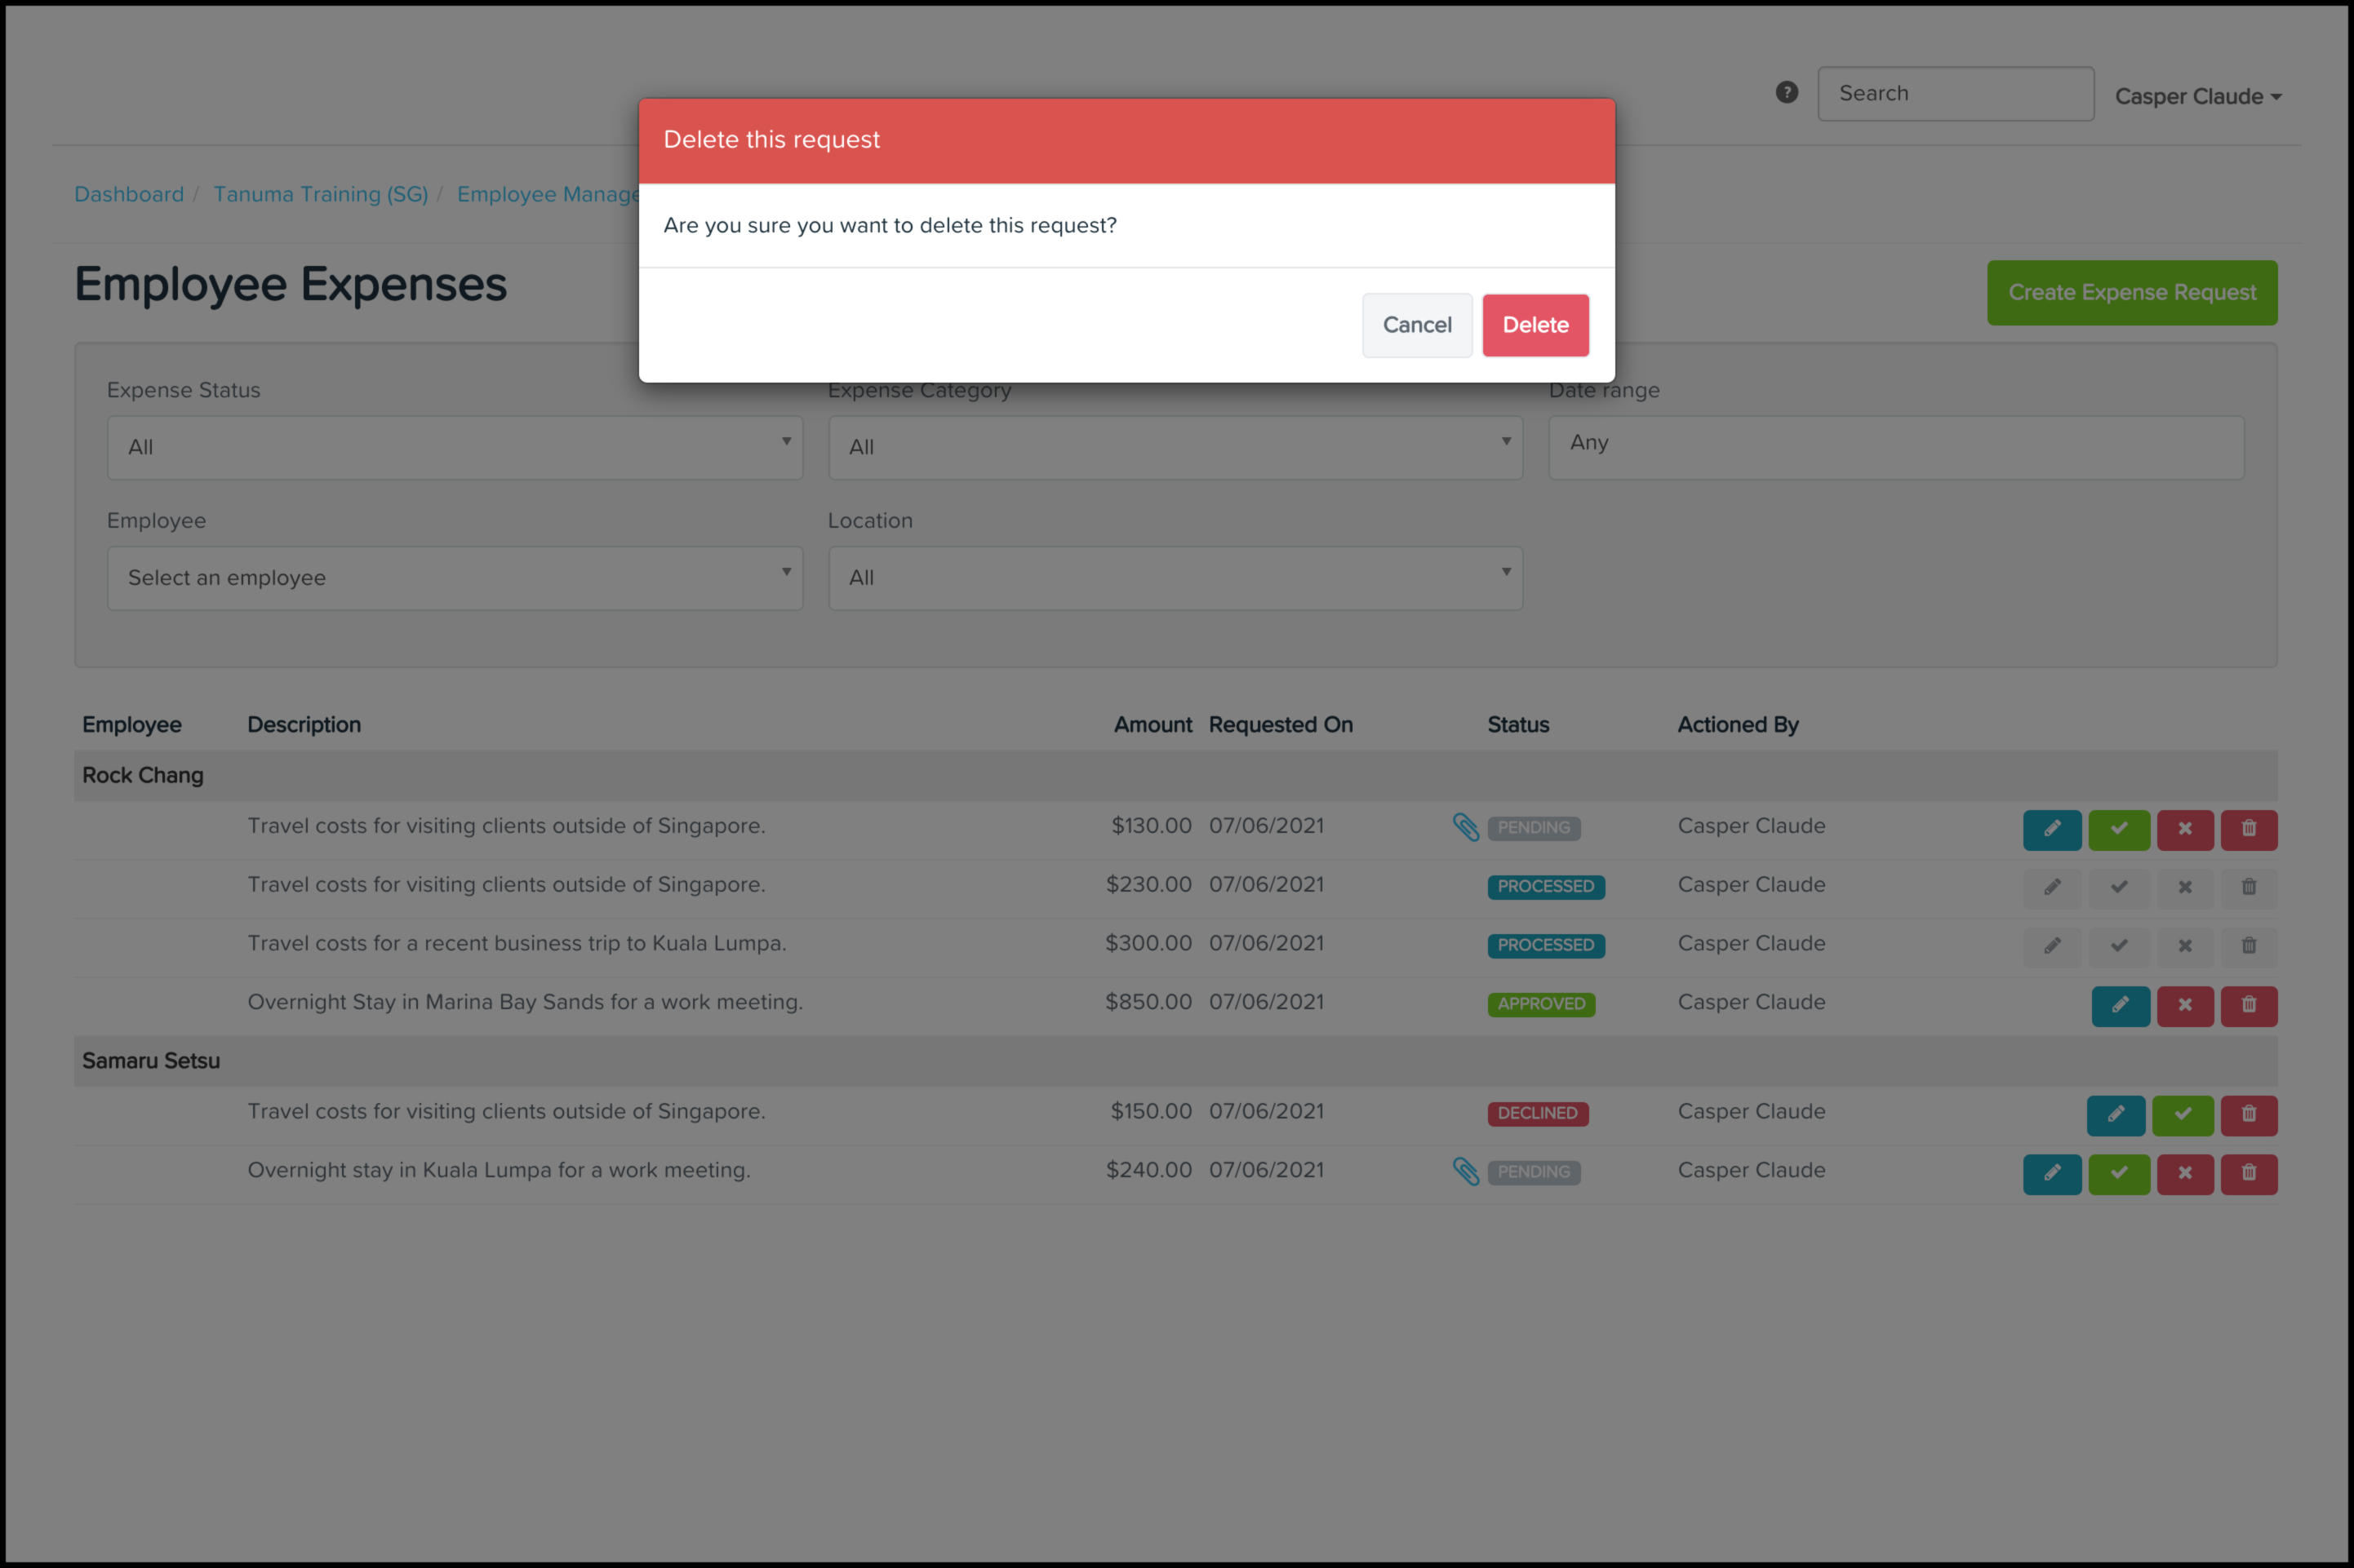Click the edit pencil icon for the $130.00 expense
The width and height of the screenshot is (2354, 1568).
point(2051,829)
